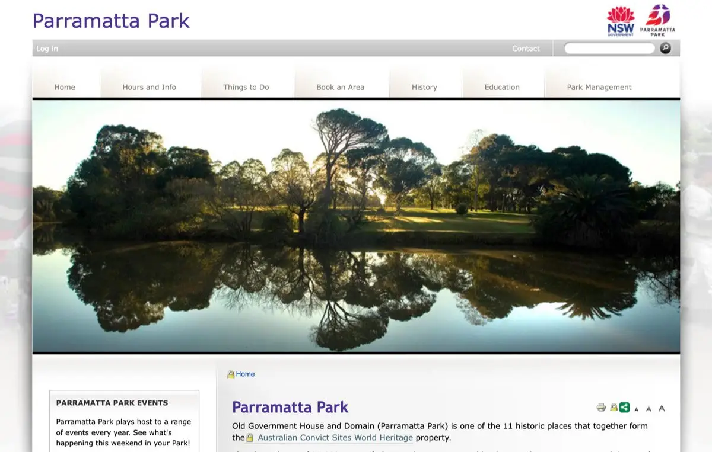
Task: Click text 'Old Government House and Domain'
Action: point(303,426)
